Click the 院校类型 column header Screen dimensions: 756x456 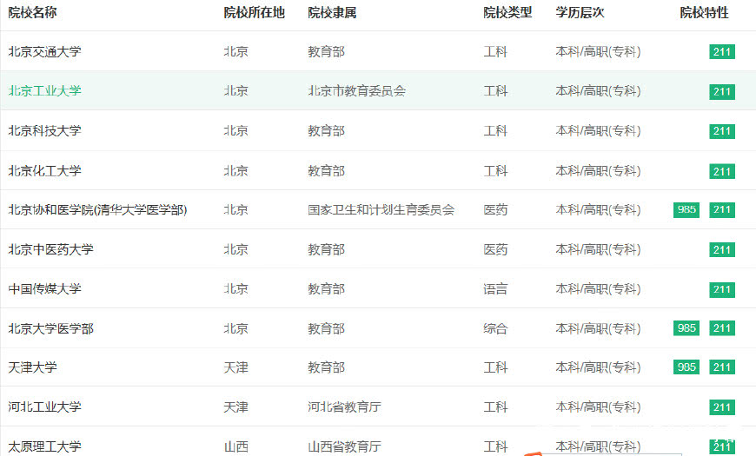click(507, 13)
